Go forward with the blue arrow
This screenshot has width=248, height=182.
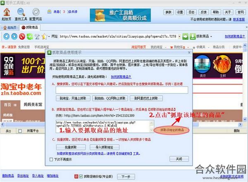[14, 36]
